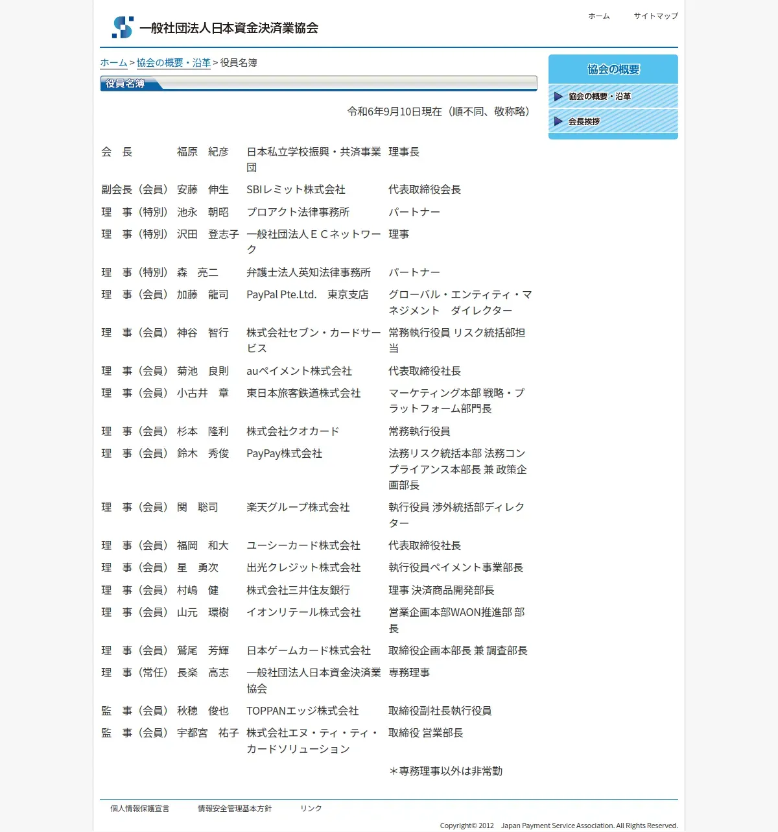
Task: Click the name 福原 紀彦
Action: [203, 152]
